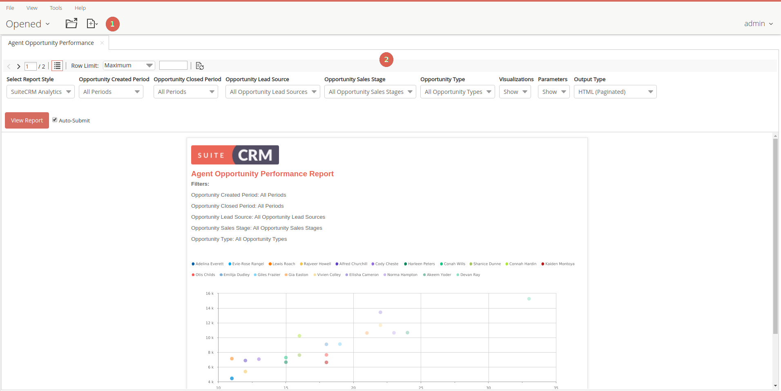This screenshot has width=781, height=391.
Task: Click the open folder icon
Action: (x=71, y=24)
